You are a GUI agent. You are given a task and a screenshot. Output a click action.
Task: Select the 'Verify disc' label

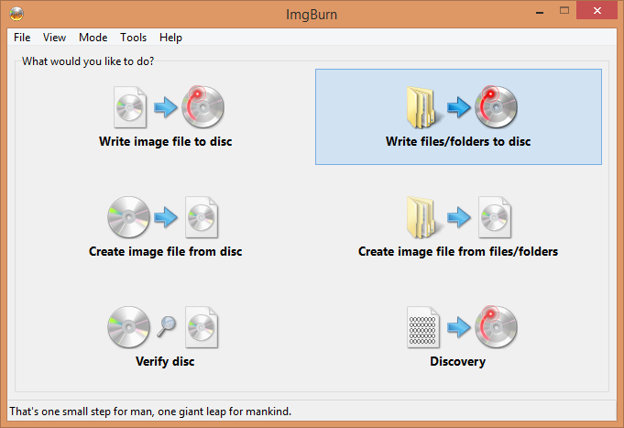click(165, 361)
